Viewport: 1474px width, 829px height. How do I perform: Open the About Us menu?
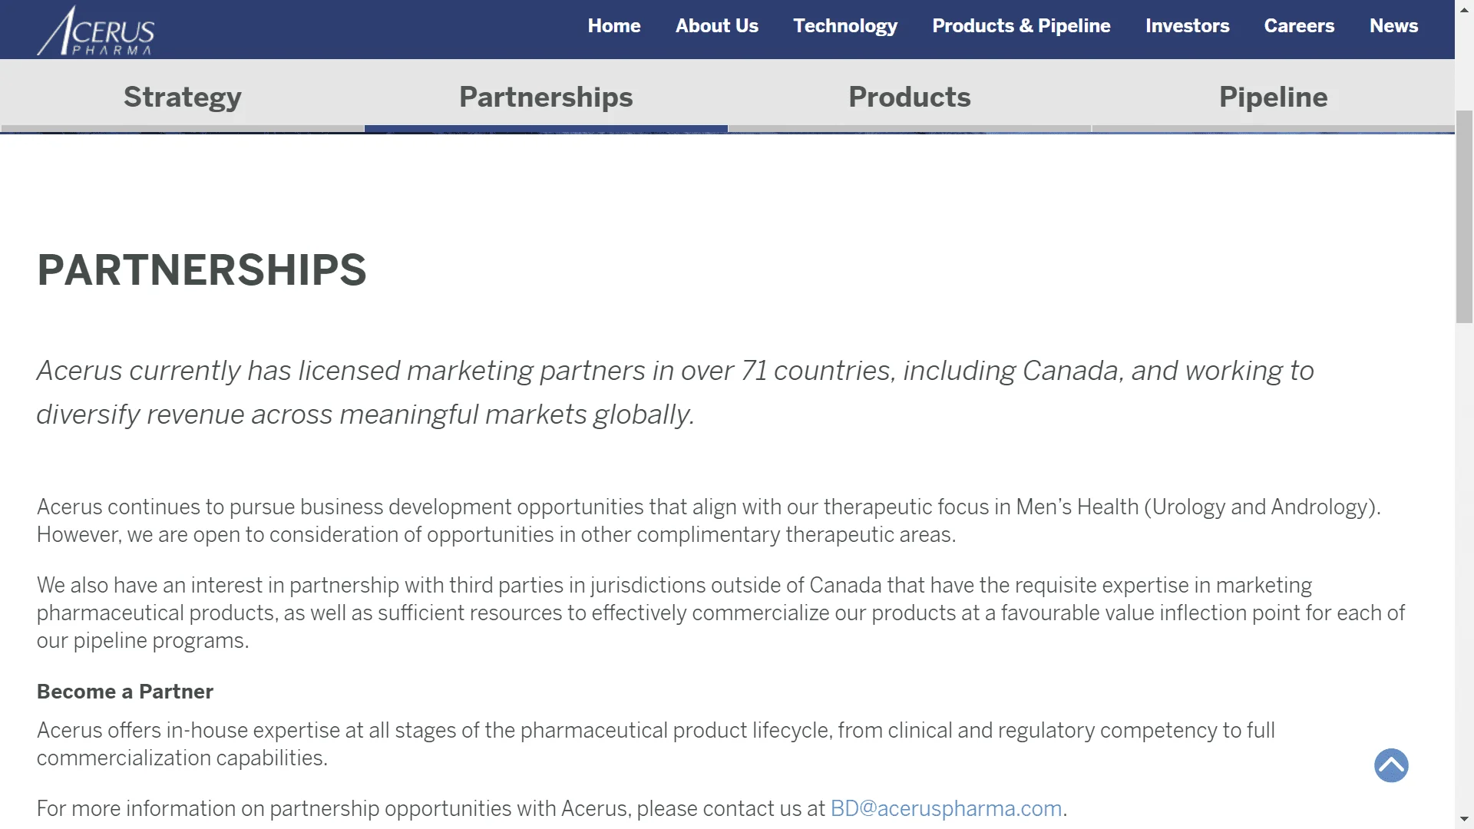point(717,25)
